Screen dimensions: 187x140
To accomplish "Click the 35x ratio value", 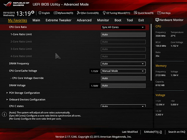I will click(x=157, y=56).
